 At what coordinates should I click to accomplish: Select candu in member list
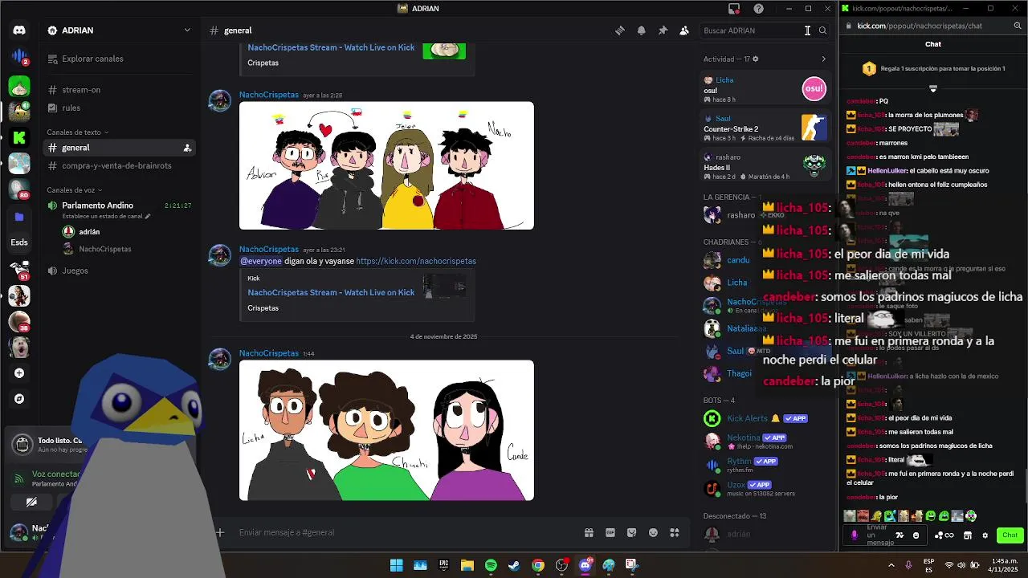(737, 260)
